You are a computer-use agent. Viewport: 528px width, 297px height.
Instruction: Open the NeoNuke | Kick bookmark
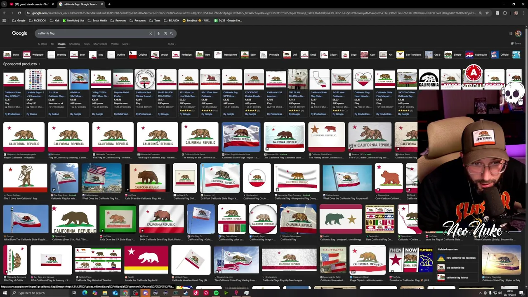73,21
